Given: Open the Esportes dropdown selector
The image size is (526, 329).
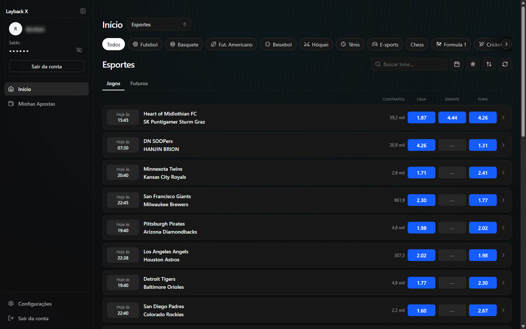Looking at the screenshot, I should [159, 24].
